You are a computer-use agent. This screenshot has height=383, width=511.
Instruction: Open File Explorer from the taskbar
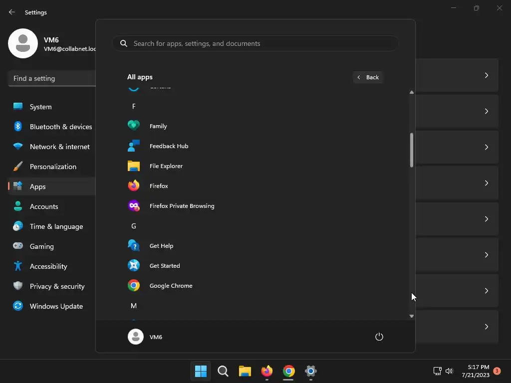tap(245, 371)
